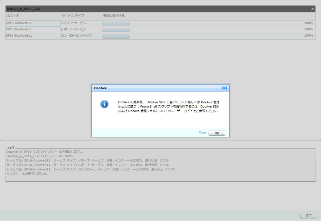Click the DocAve_6_SP11_CU3 header title

click(23, 9)
